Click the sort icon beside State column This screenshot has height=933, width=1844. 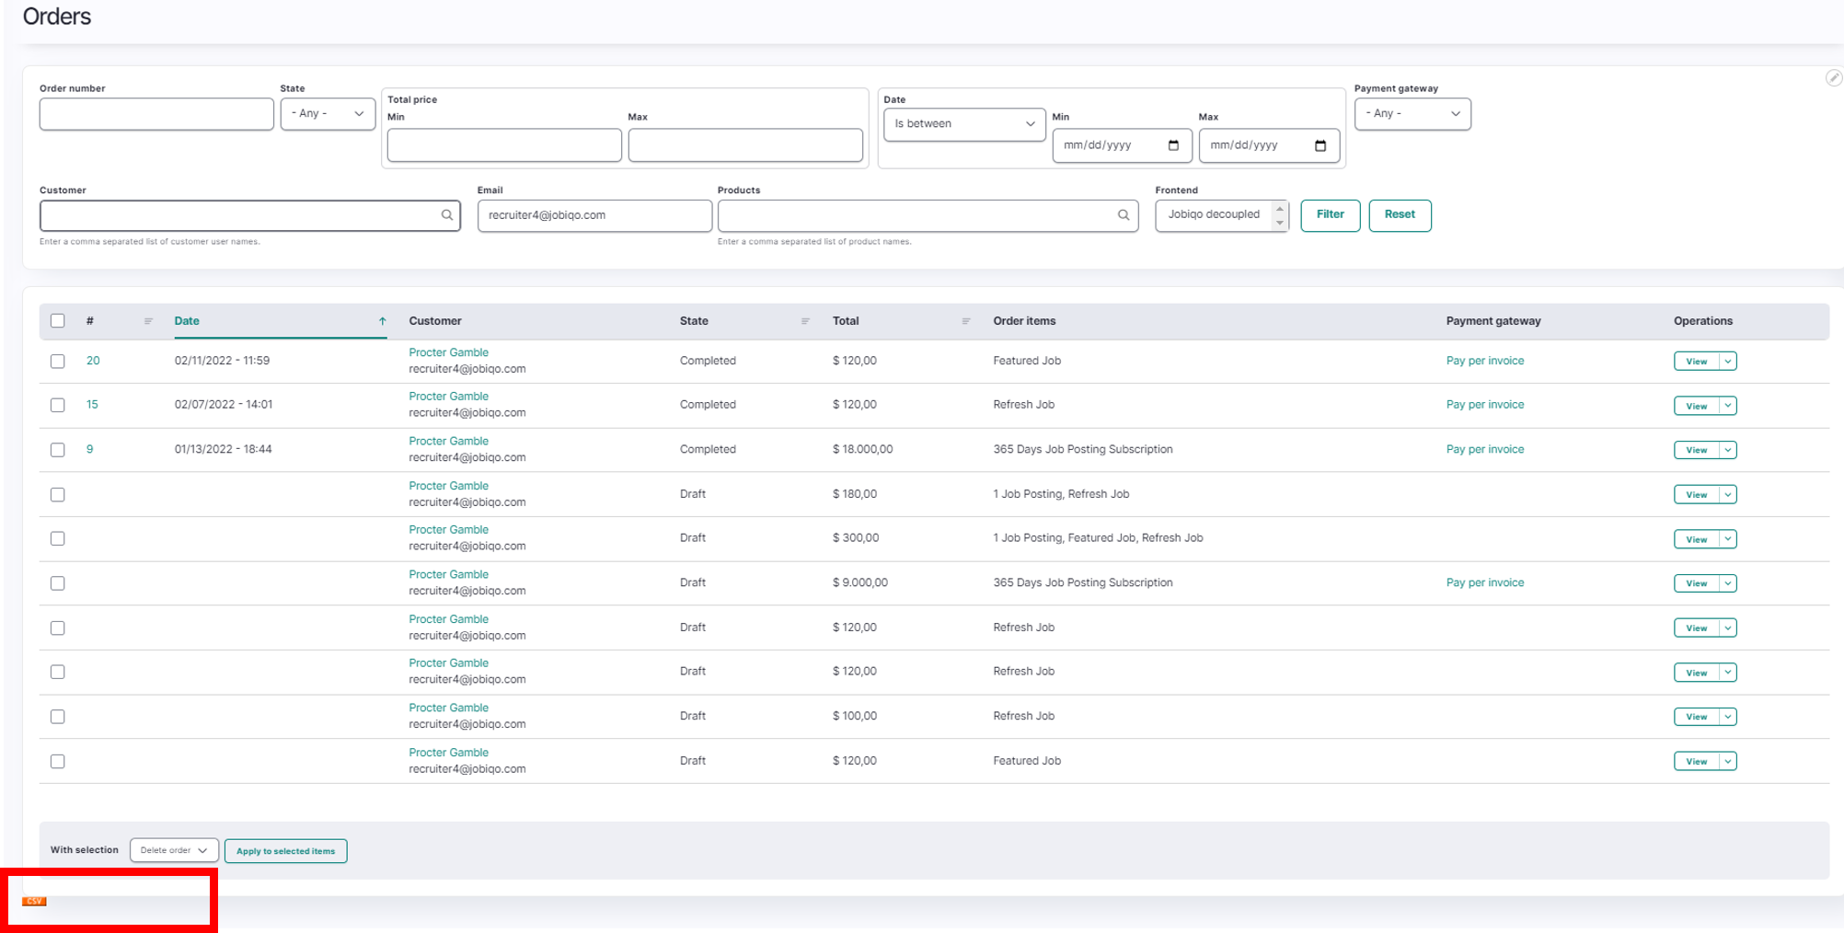pos(805,321)
